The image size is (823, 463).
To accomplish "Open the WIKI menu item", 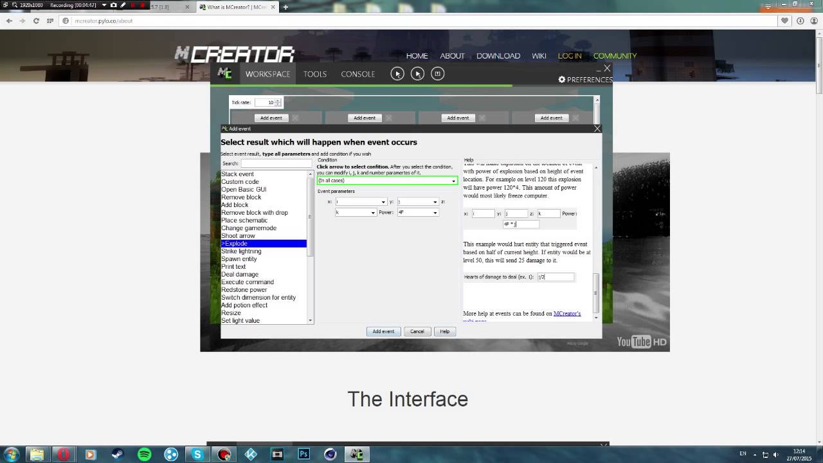I will pyautogui.click(x=539, y=56).
